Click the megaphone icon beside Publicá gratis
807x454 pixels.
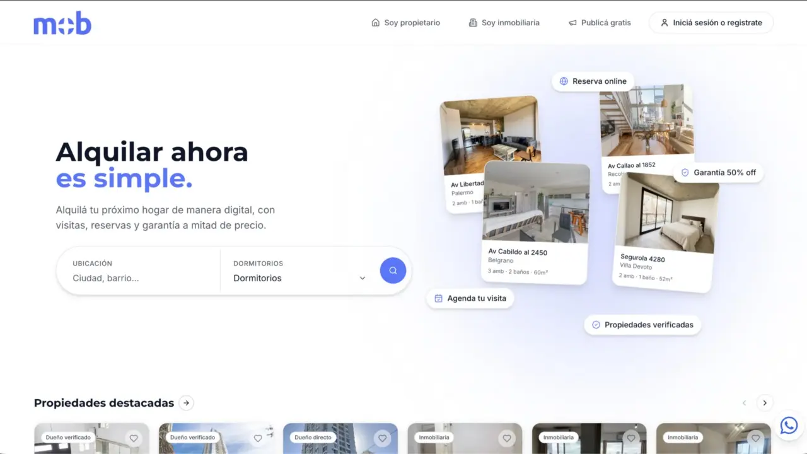572,23
